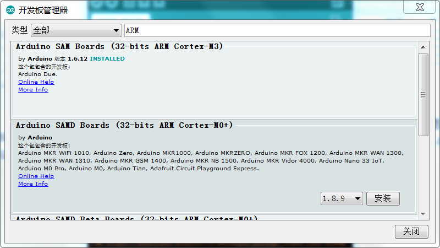
Task: Click the 1.6.12 version text
Action: pyautogui.click(x=78, y=59)
